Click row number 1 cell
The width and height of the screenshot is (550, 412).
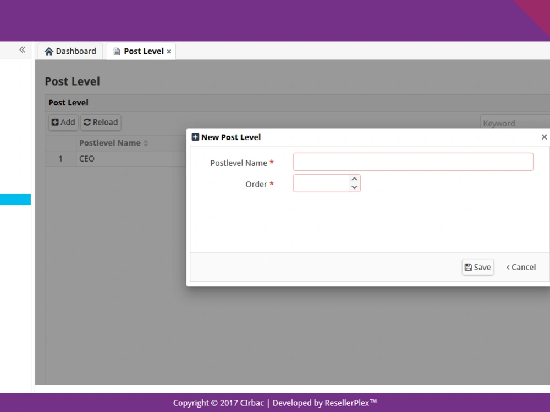tap(61, 159)
